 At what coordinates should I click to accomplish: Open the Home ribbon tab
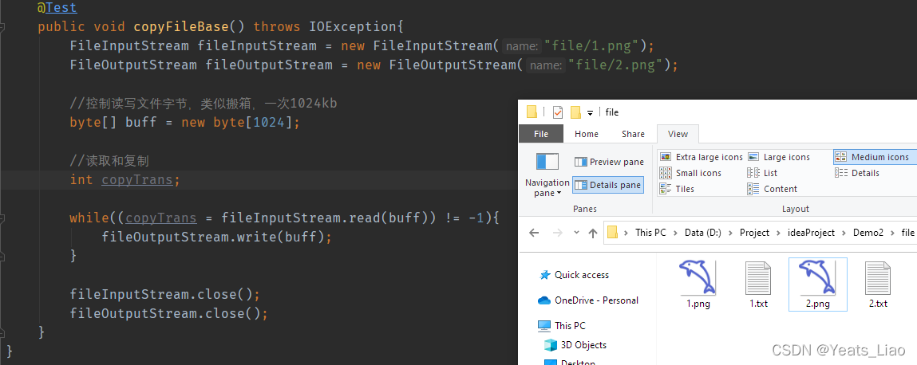pos(587,134)
